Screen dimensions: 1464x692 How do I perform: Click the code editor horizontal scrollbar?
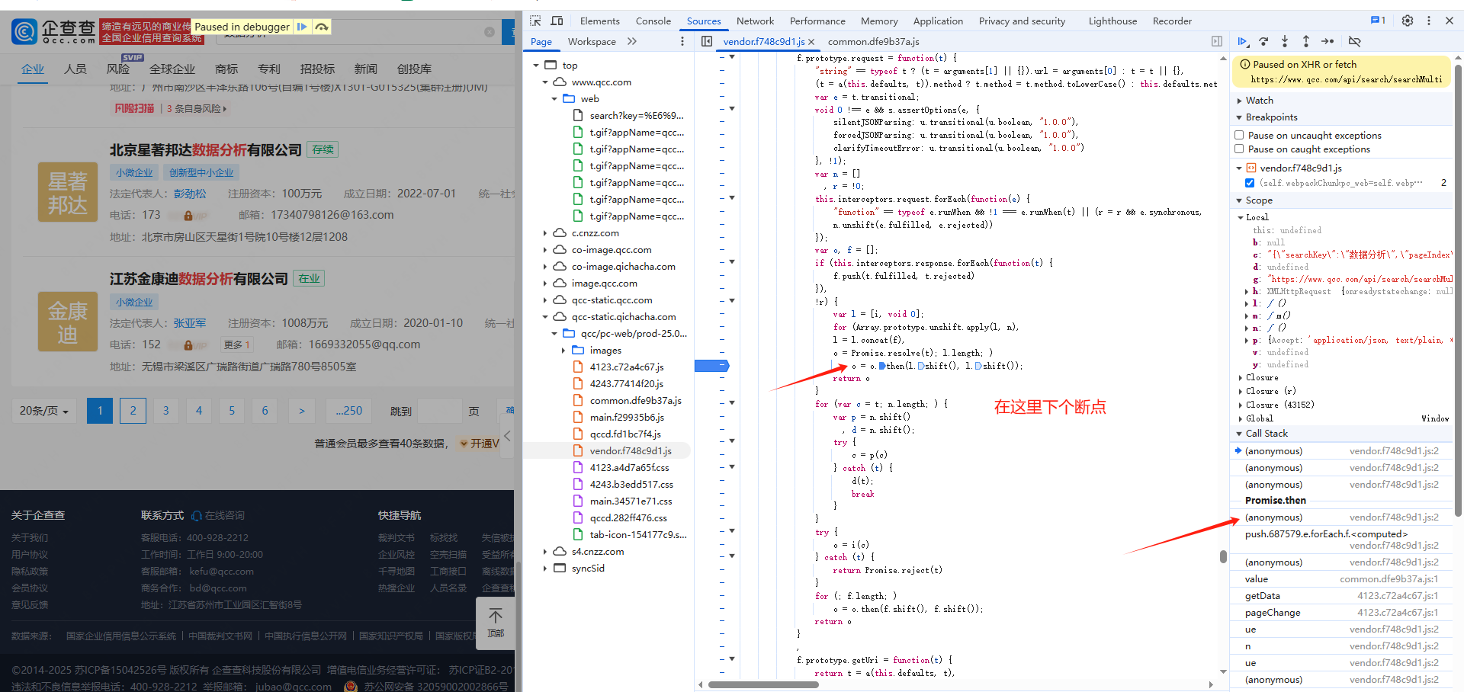(x=763, y=684)
